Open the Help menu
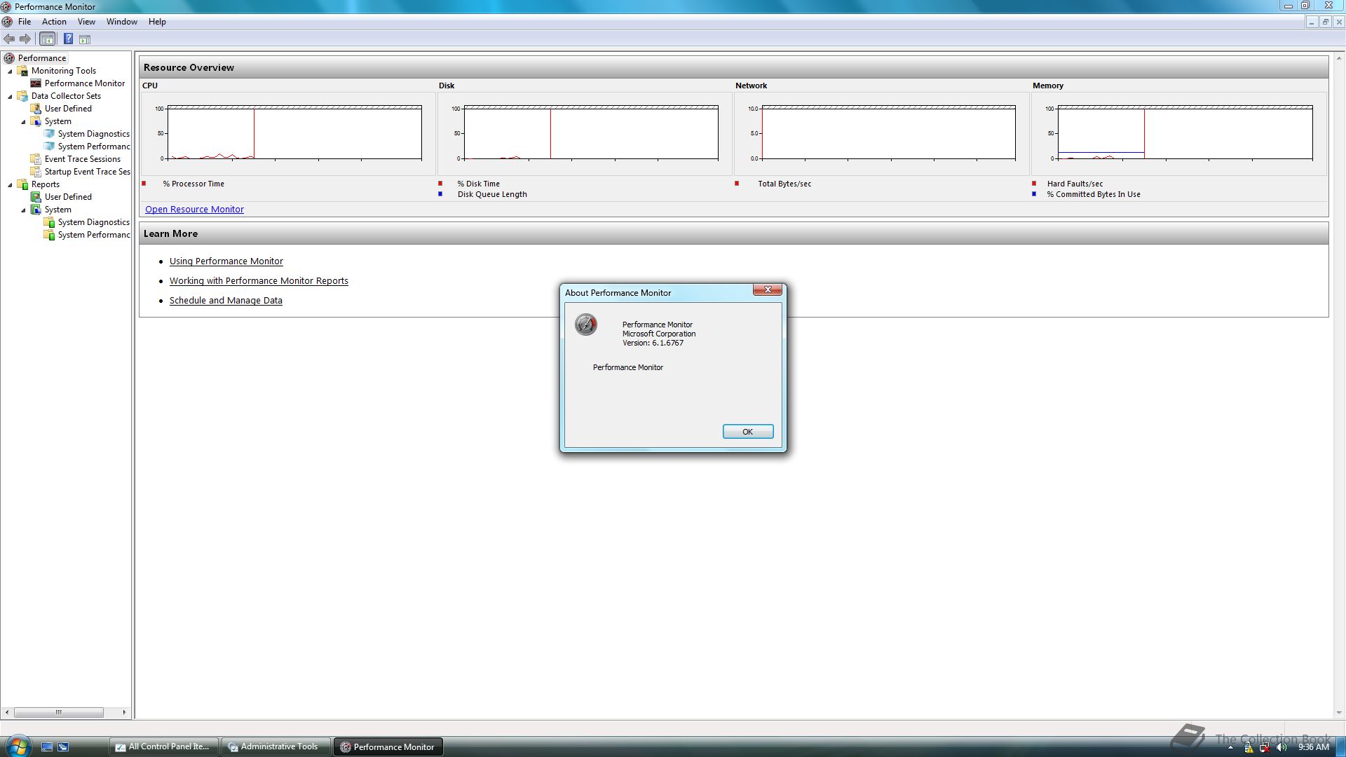 pos(157,22)
